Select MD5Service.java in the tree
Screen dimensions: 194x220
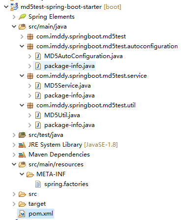[67, 86]
